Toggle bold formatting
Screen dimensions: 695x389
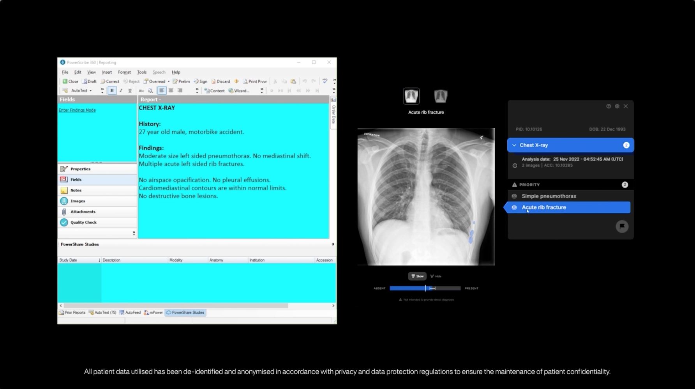click(x=112, y=91)
